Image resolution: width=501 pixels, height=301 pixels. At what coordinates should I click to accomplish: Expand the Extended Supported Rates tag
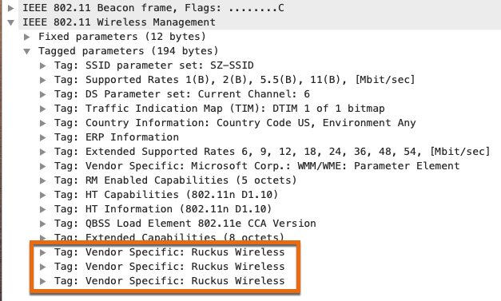(42, 152)
